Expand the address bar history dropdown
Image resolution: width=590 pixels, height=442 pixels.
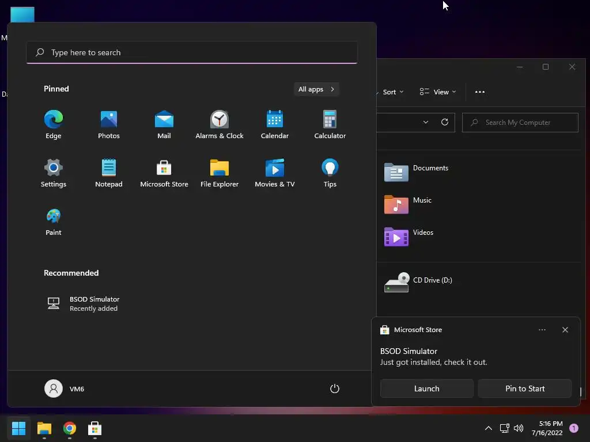426,122
